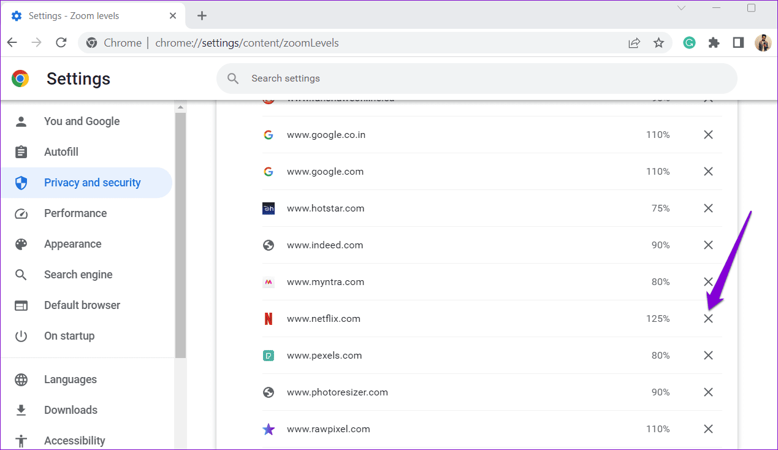Click the www.photoresizer.com globe icon
Image resolution: width=778 pixels, height=450 pixels.
click(x=268, y=392)
